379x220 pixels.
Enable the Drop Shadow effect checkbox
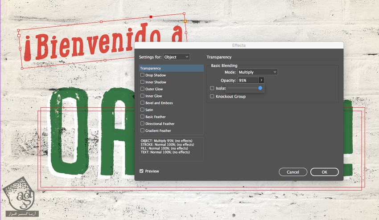pyautogui.click(x=142, y=75)
